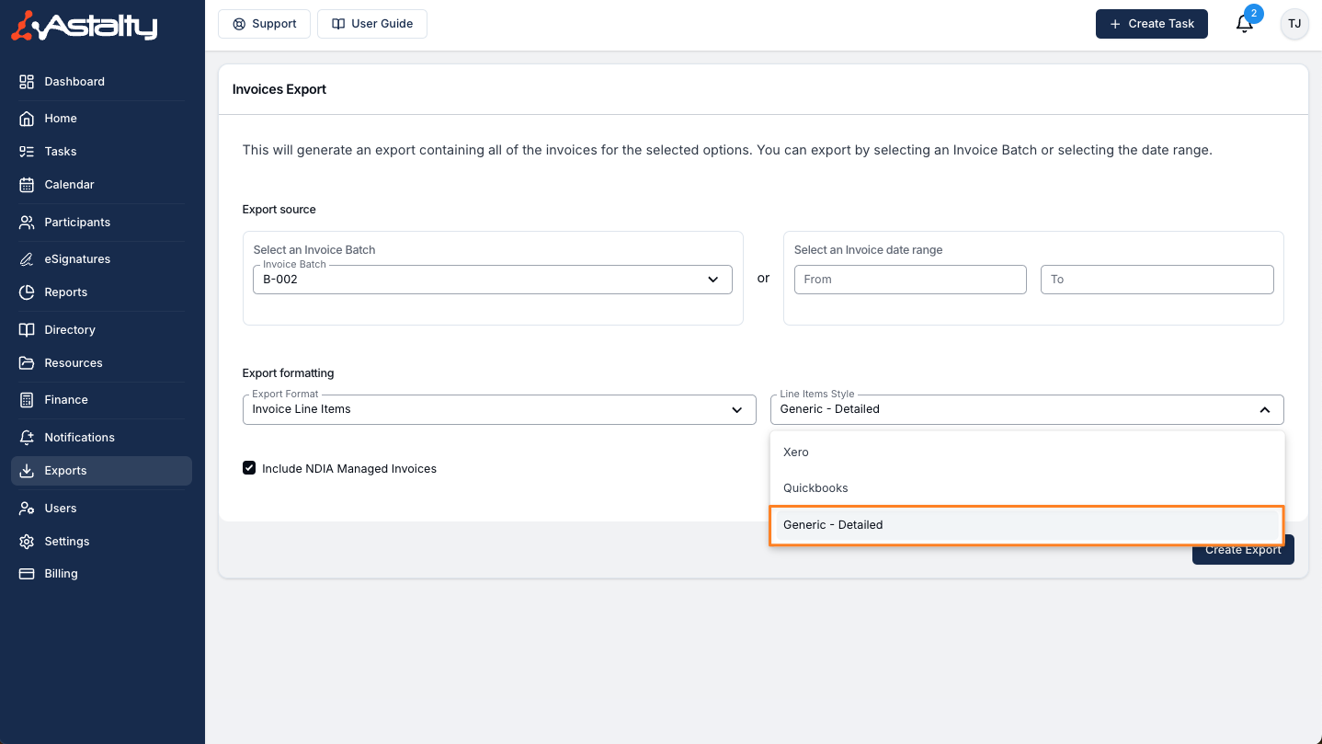The image size is (1322, 744).
Task: Click the Calendar icon in sidebar
Action: pos(27,185)
